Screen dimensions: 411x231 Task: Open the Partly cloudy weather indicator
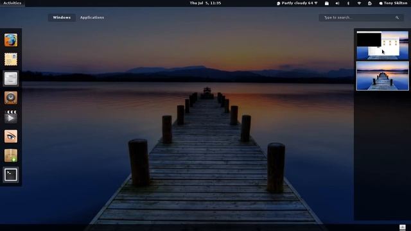tap(297, 3)
